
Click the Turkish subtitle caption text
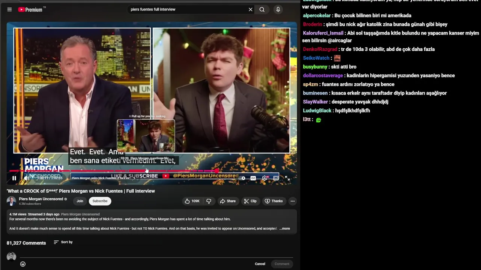click(123, 156)
